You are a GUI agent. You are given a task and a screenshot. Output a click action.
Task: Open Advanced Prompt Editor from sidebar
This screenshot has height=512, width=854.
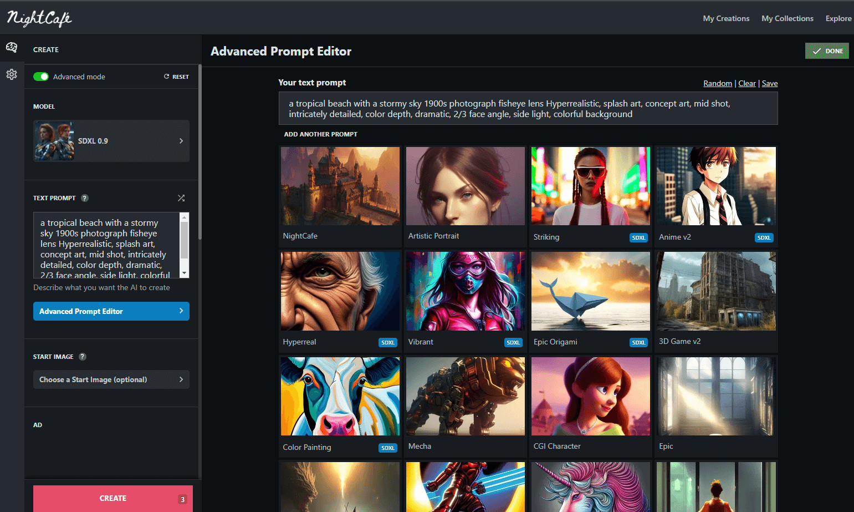pos(111,311)
